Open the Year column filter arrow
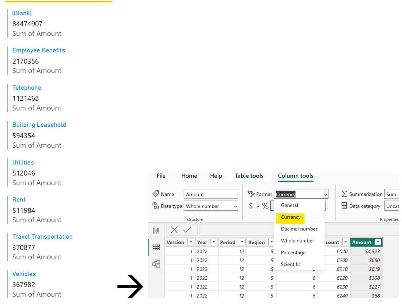 coord(214,242)
